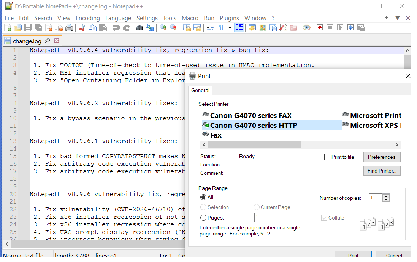The width and height of the screenshot is (417, 262).
Task: Click the printer list right arrow
Action: coord(397,145)
